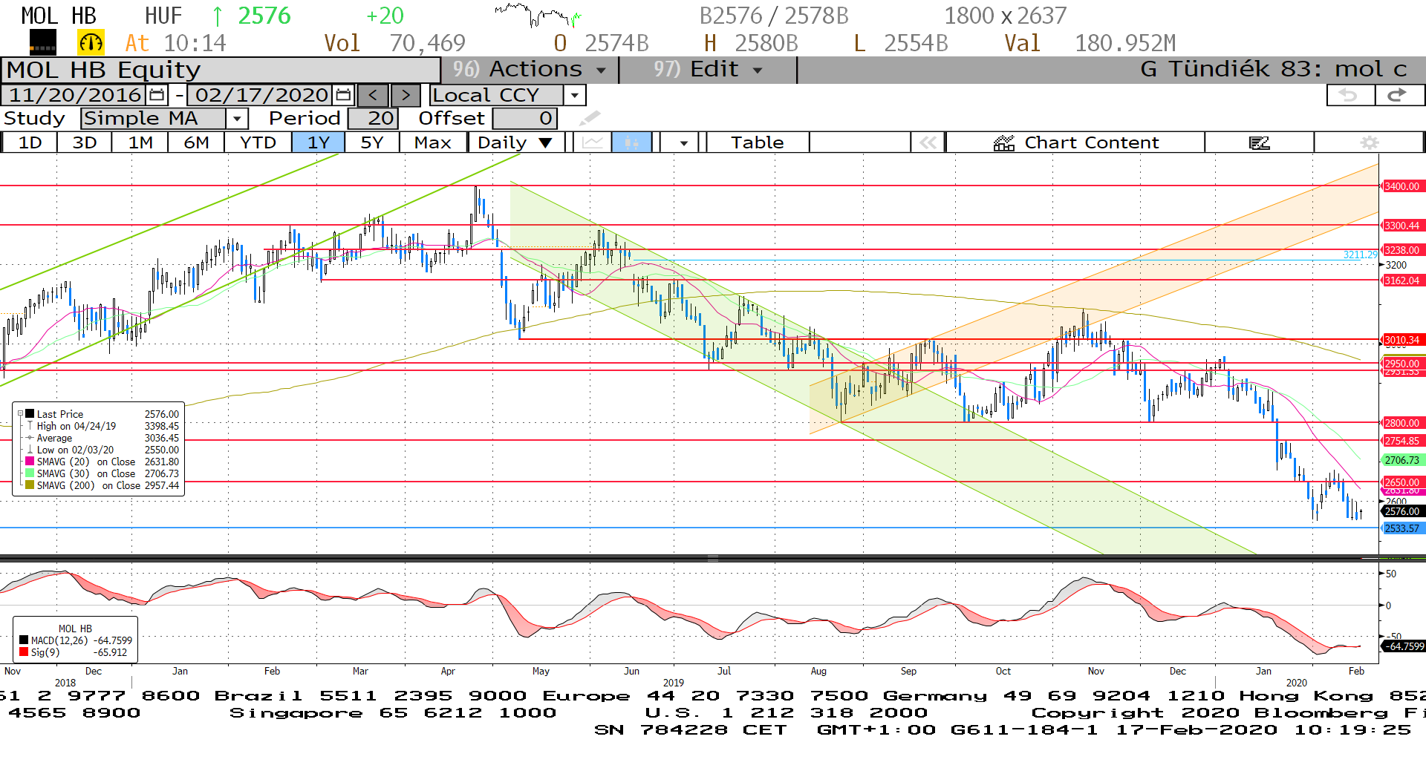Click the G Tündiék 83: mol c title
The image size is (1426, 771).
(1273, 70)
